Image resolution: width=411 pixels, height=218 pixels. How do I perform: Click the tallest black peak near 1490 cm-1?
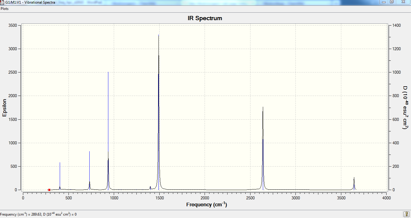[159, 112]
